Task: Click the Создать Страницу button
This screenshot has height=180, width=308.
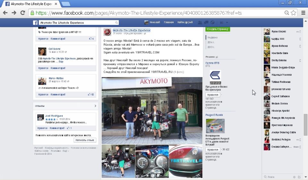Action: [218, 29]
